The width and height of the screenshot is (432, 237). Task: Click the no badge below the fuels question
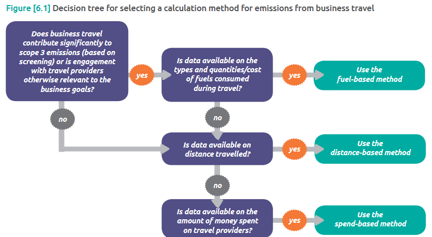(218, 118)
